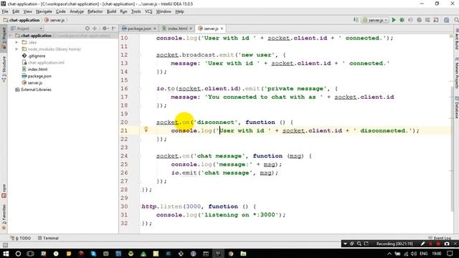Select index.html in project tree
Image resolution: width=459 pixels, height=258 pixels.
coord(35,70)
